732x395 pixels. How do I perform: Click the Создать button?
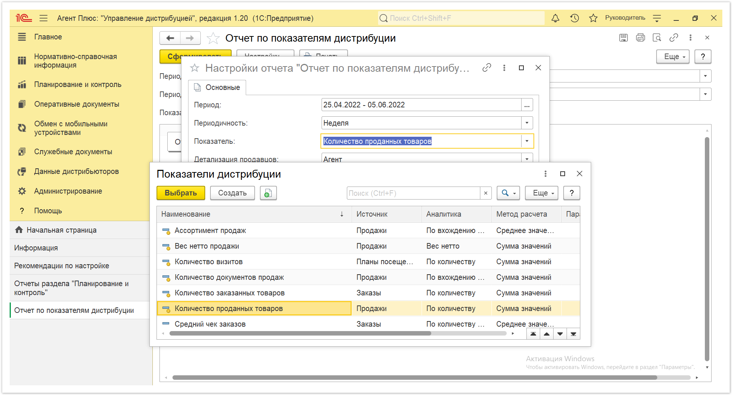[232, 193]
